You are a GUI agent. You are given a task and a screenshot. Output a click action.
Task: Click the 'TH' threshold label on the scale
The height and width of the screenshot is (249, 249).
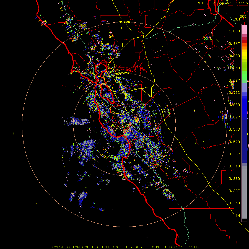[x=238, y=216]
